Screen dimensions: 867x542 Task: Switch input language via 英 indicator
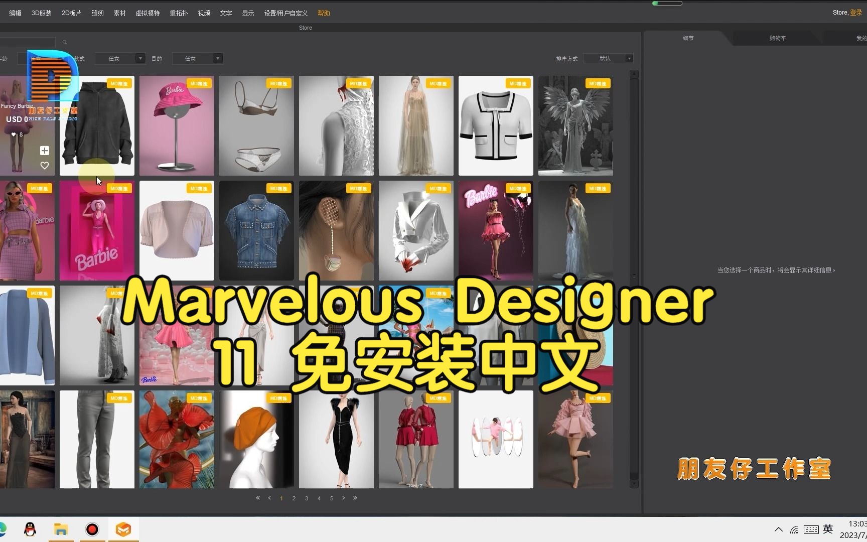coord(828,529)
